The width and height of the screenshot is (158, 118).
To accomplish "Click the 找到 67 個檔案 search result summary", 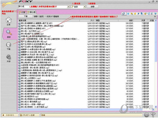I will tap(53, 17).
